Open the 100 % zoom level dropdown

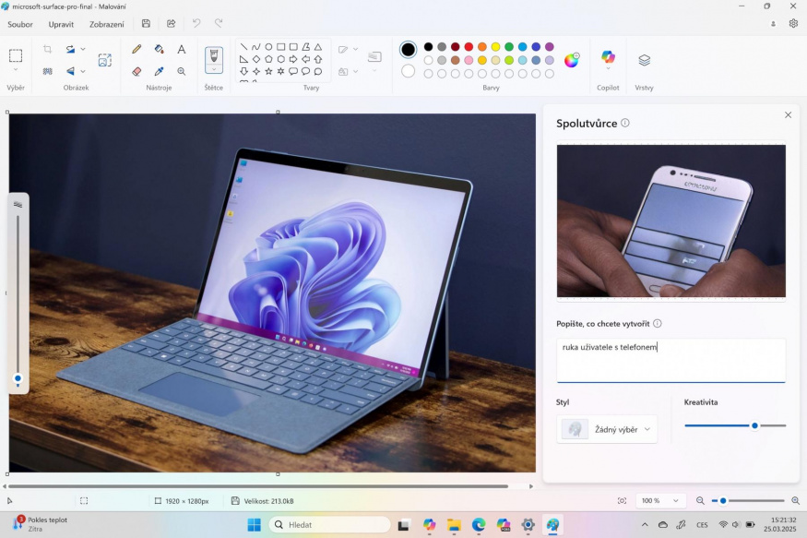(661, 500)
